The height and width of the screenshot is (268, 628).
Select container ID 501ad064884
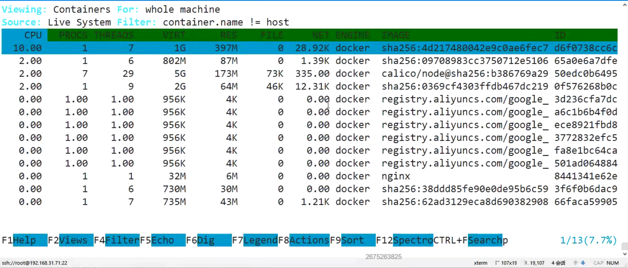point(586,163)
